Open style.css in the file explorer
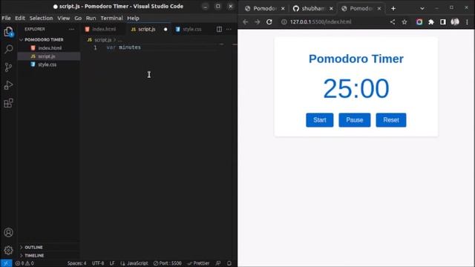The height and width of the screenshot is (267, 475). click(47, 65)
